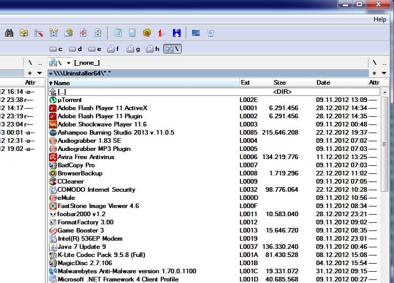Click the blue floppy disk toolbar icon
This screenshot has width=394, height=283.
coord(177,33)
